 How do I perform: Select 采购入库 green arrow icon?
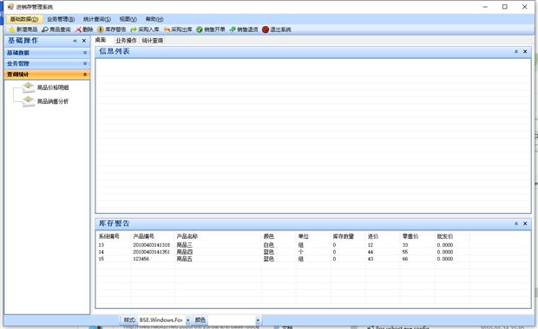pos(134,29)
